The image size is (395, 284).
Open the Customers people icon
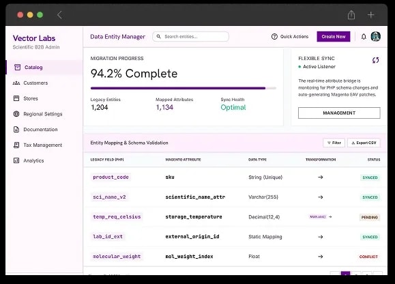coord(16,83)
